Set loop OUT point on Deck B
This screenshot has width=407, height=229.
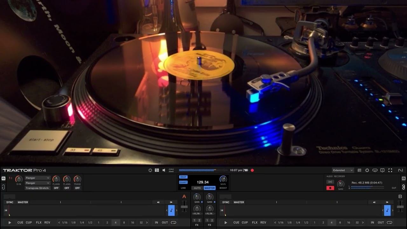coord(381,223)
